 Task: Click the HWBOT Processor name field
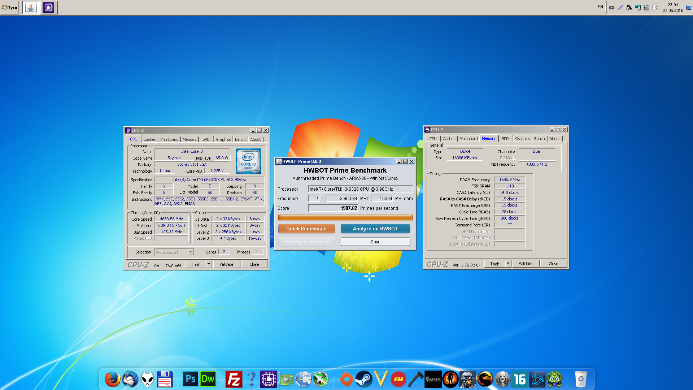(360, 189)
